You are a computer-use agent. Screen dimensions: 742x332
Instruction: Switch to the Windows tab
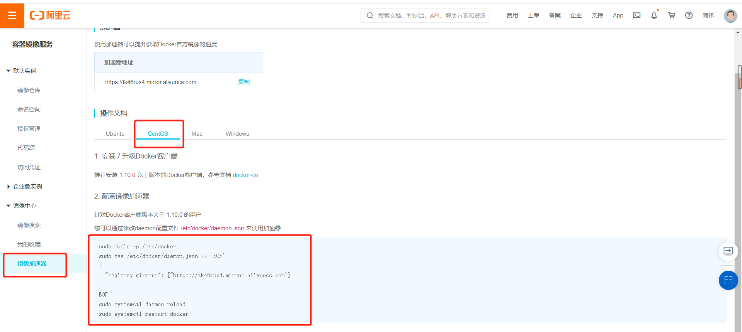[x=237, y=133]
